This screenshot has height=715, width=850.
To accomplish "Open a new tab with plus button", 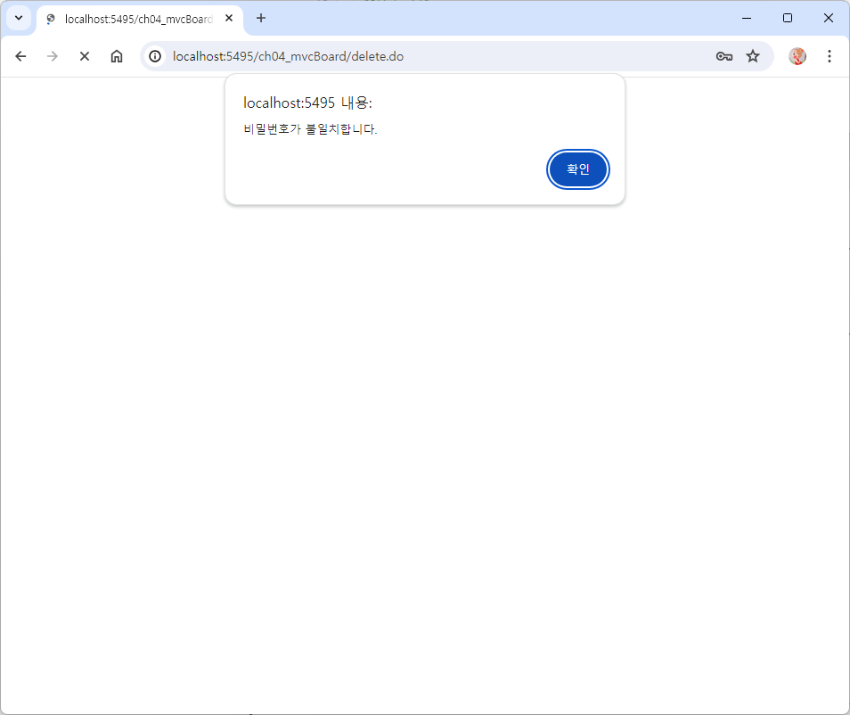I will pyautogui.click(x=261, y=19).
